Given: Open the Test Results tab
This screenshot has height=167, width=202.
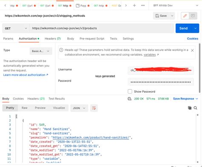Looking at the screenshot, I should point(57,99).
